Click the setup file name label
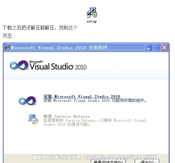Viewport: 175px width, 163px height. [x=92, y=22]
